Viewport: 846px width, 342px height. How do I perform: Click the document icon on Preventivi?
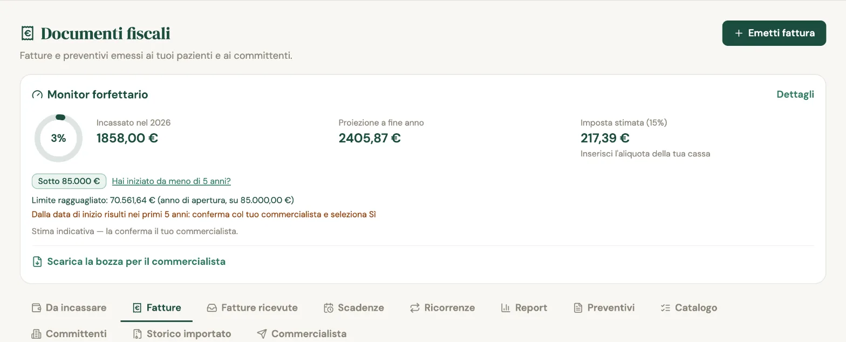coord(578,308)
